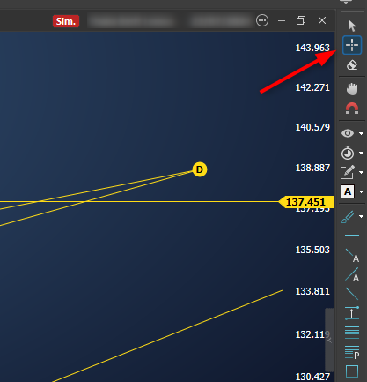Toggle the magnet snap mode
Viewport: 367px width, 382px height.
352,109
